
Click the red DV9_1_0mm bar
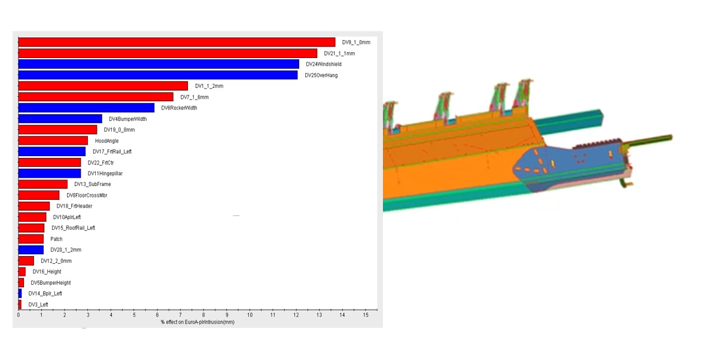point(177,42)
